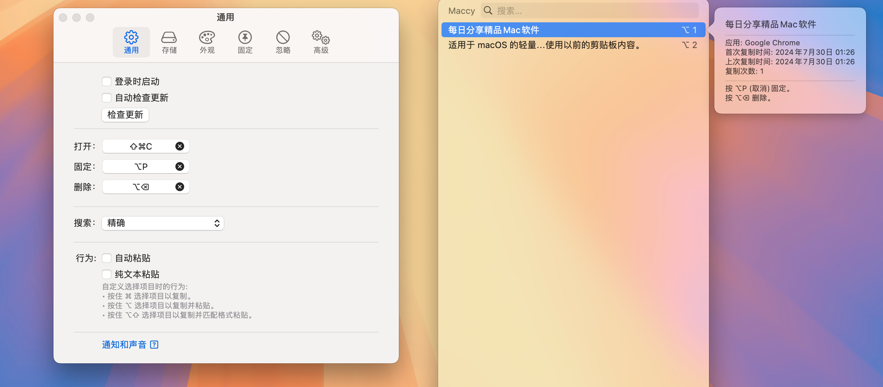Click the 删除 shortcut recorder field
Image resolution: width=883 pixels, height=387 pixels.
[x=146, y=187]
